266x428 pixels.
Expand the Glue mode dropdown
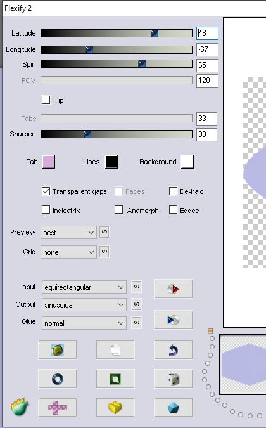coord(84,323)
